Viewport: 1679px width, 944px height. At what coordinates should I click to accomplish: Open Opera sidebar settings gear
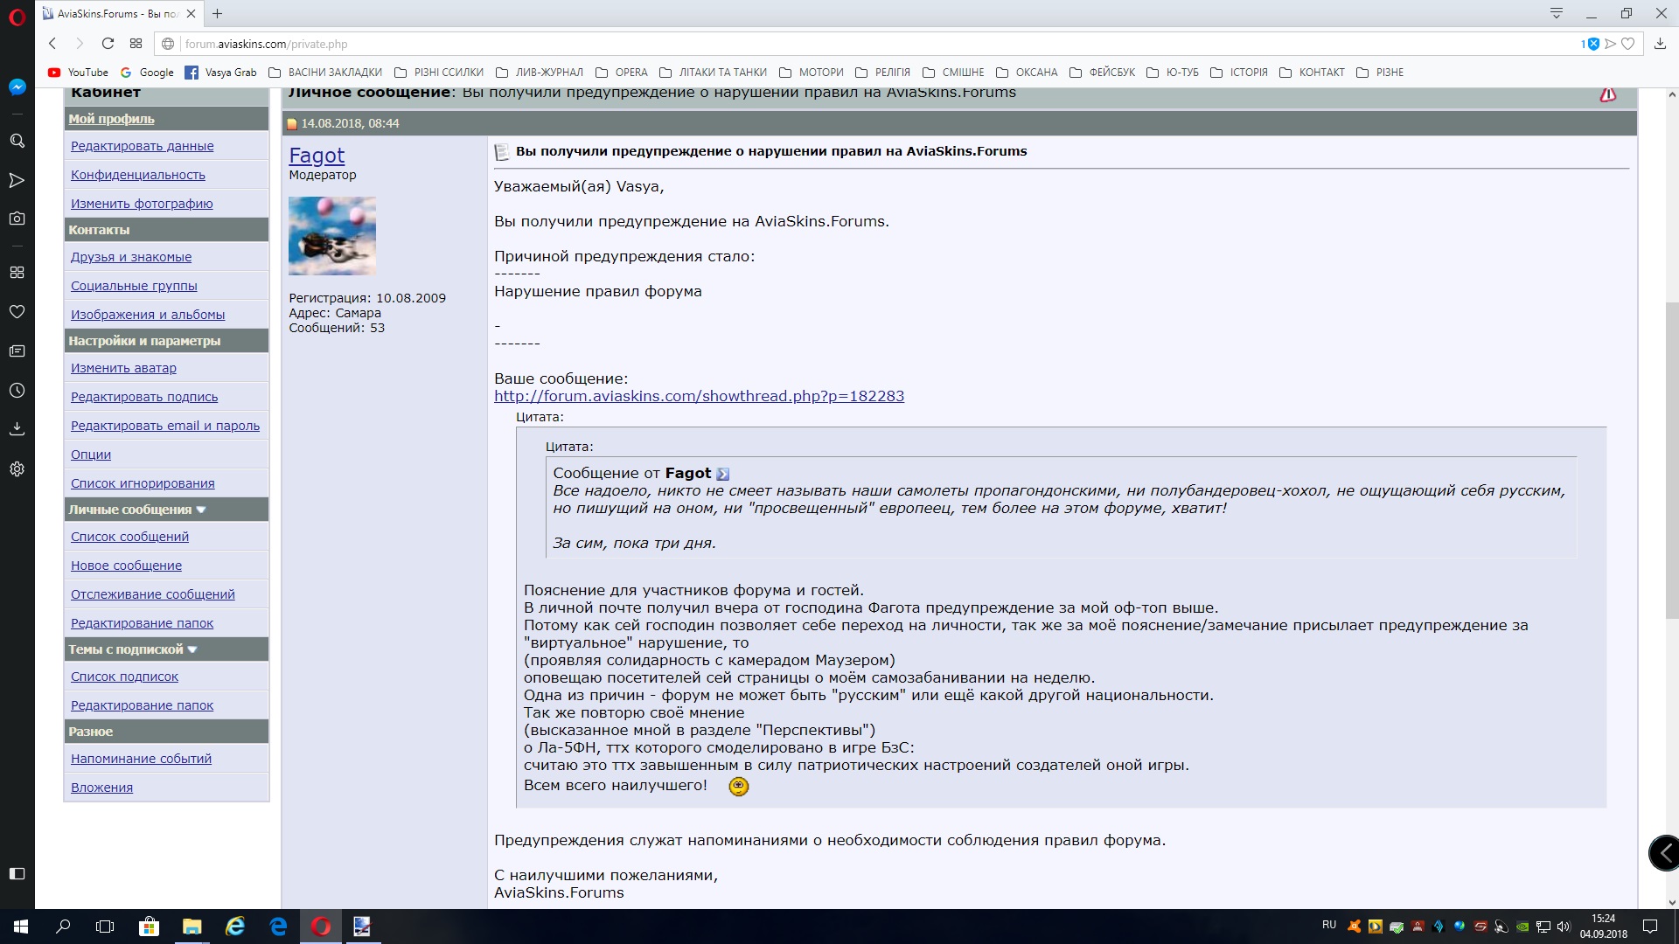tap(17, 469)
